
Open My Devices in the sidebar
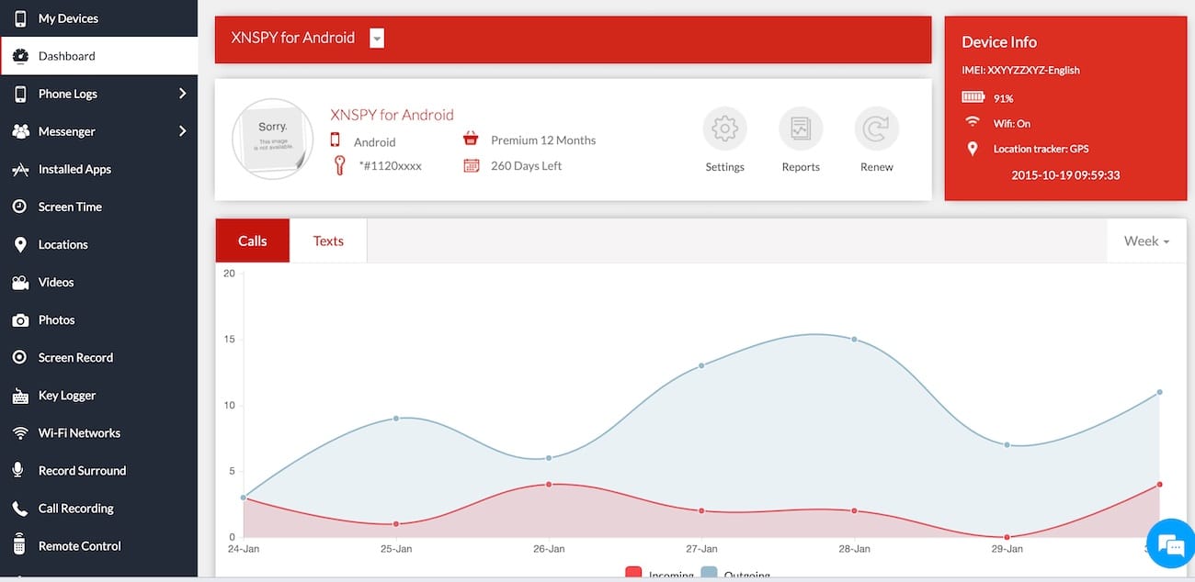pos(67,18)
